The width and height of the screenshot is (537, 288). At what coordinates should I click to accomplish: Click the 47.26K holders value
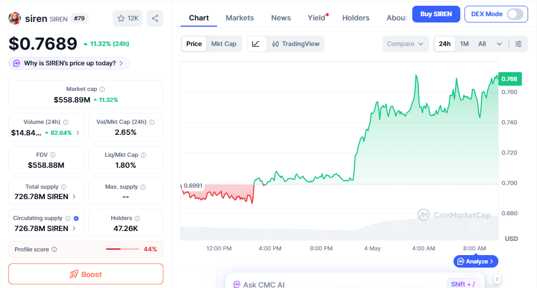[x=126, y=228]
